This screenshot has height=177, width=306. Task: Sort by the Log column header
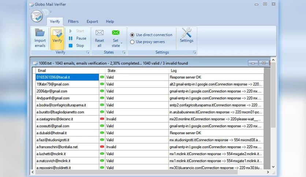pos(216,71)
